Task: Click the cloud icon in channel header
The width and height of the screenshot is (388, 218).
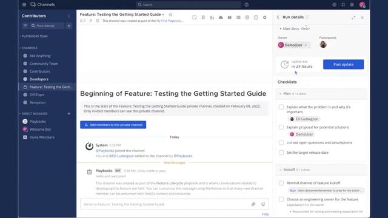Action: click(x=221, y=18)
